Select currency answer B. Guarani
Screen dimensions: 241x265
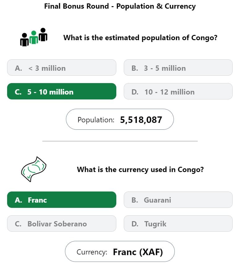coord(178,200)
